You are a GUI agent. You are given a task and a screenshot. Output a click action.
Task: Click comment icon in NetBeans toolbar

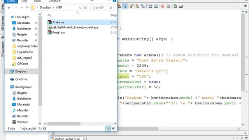[175, 6]
